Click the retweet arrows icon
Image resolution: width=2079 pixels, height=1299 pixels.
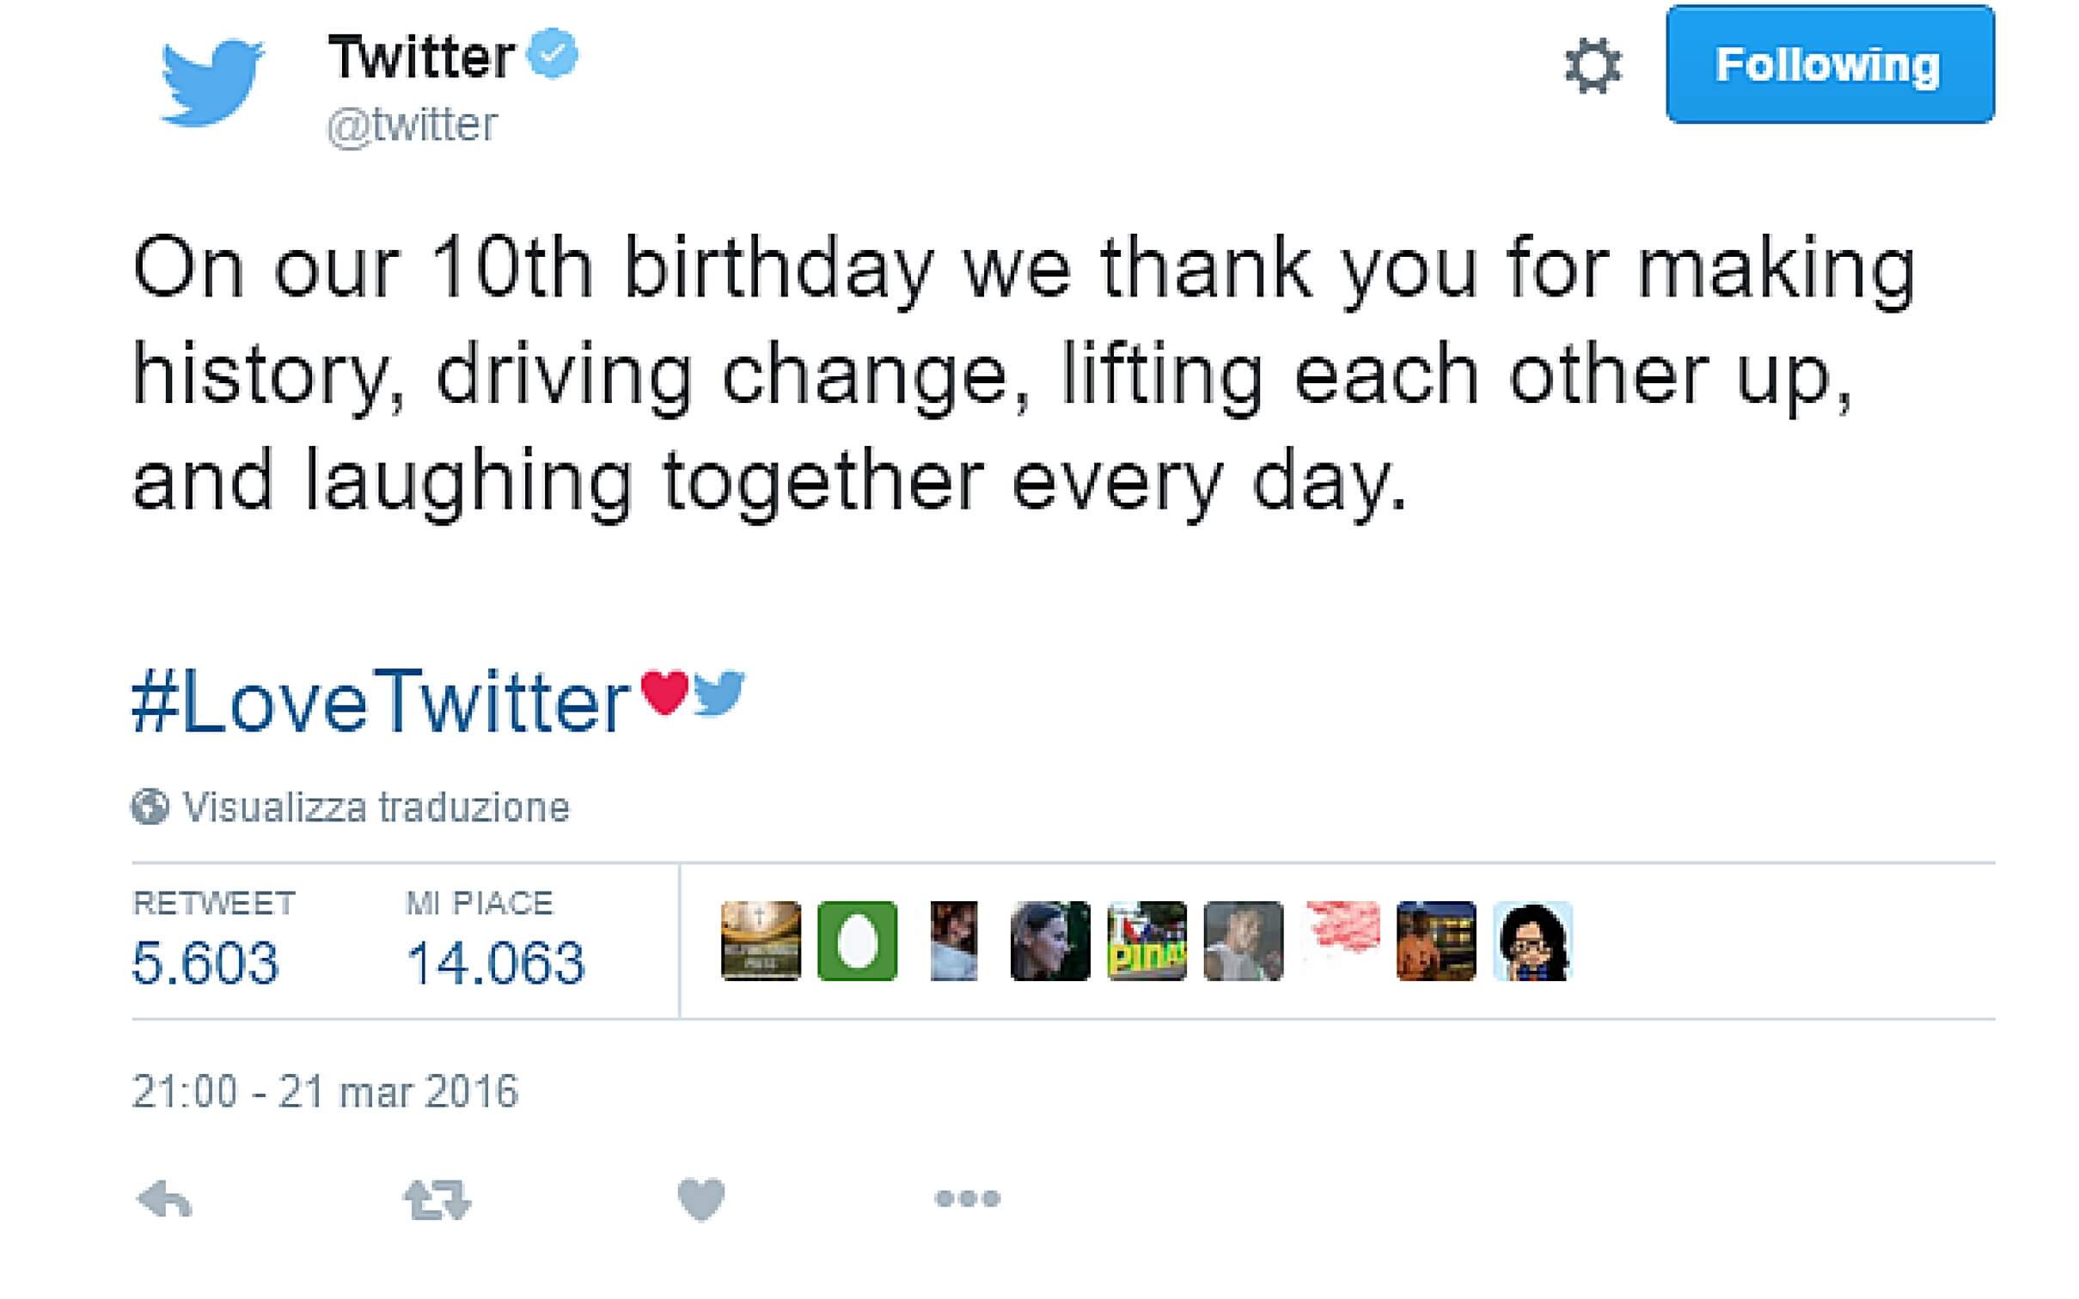tap(437, 1199)
